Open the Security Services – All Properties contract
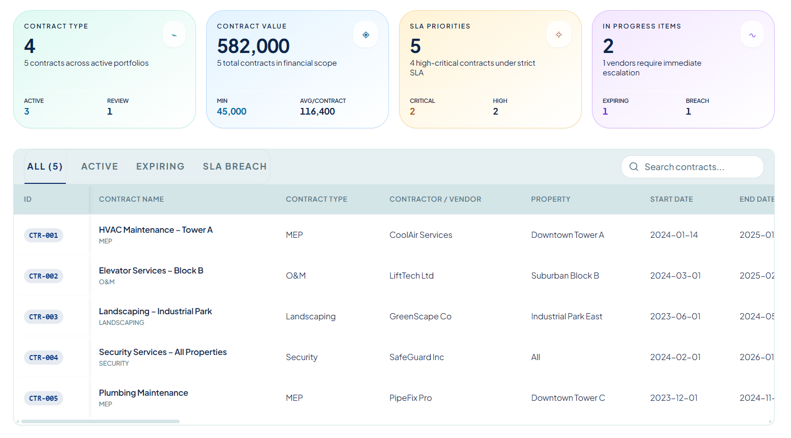 tap(163, 352)
